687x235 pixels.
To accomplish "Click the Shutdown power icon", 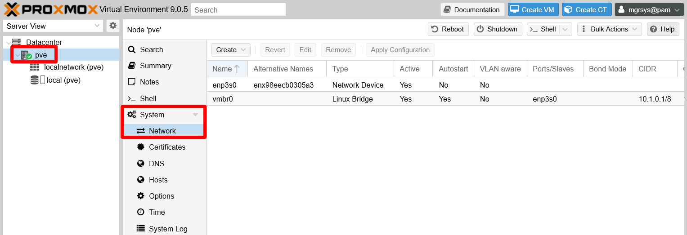I will 480,29.
